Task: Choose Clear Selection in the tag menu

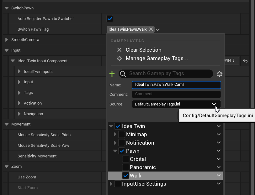Action: [x=143, y=50]
